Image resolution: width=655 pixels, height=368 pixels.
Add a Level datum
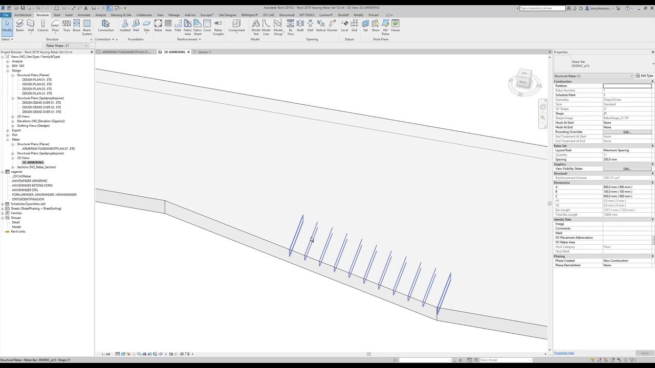(x=344, y=26)
